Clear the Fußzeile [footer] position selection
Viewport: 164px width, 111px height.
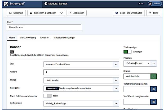pyautogui.click(x=148, y=64)
